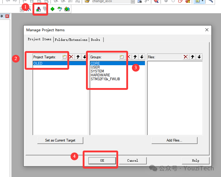Select CORE group in Groups list

pos(117,63)
